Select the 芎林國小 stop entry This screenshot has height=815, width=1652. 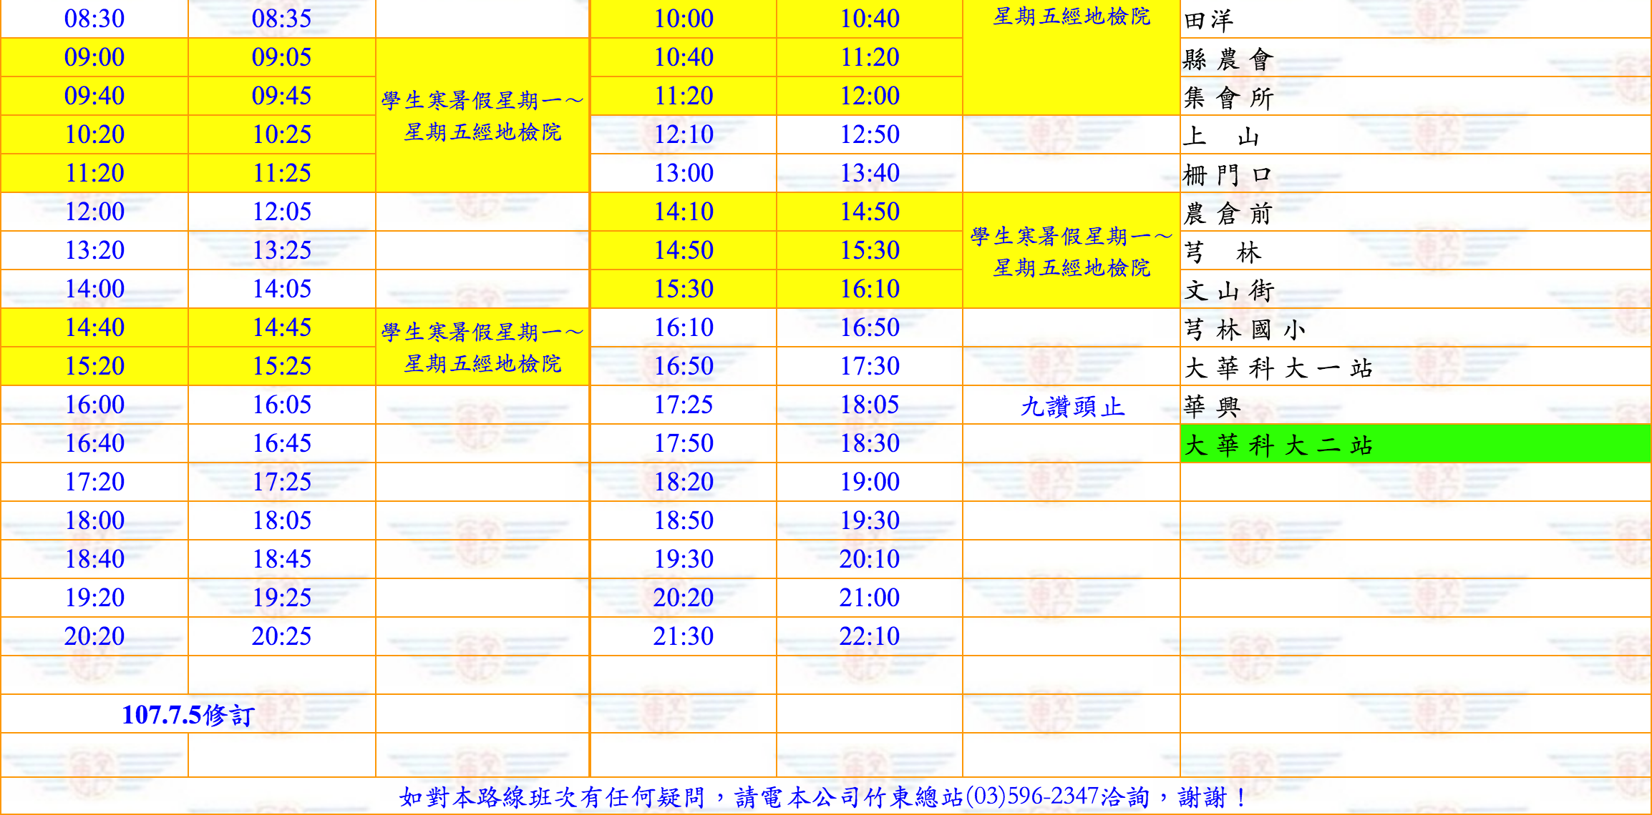(1245, 330)
